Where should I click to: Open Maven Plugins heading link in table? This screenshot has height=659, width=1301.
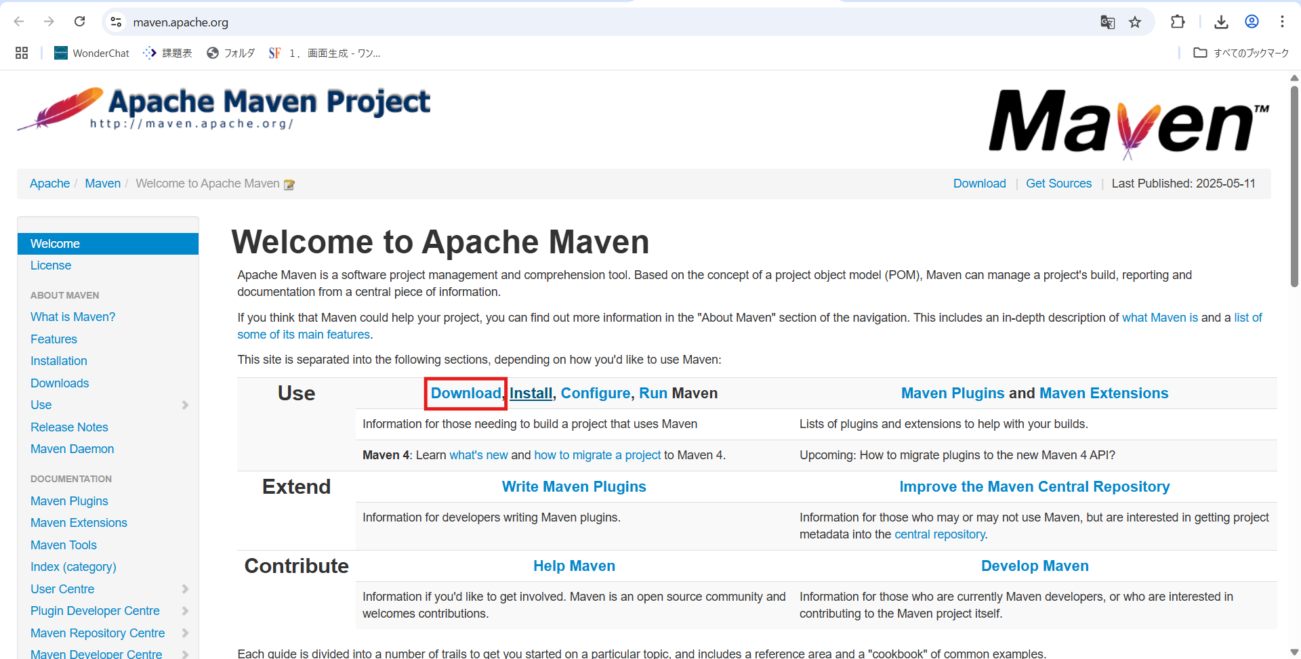pyautogui.click(x=953, y=394)
